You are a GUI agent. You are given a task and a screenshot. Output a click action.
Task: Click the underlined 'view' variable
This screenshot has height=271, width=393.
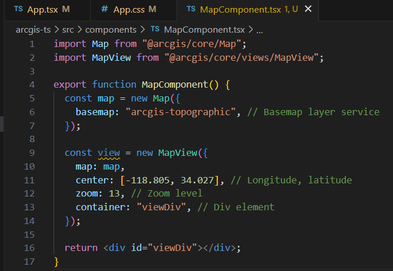pyautogui.click(x=109, y=153)
